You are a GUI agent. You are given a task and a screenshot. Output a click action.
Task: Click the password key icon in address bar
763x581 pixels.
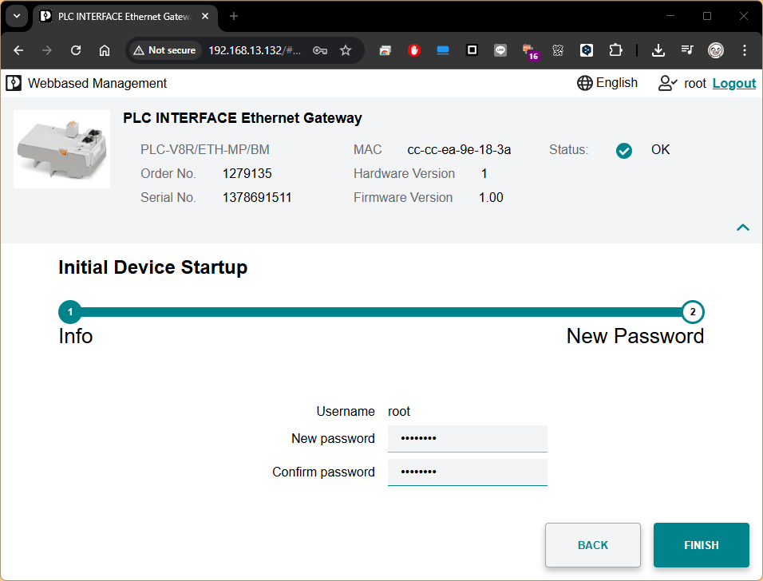click(320, 50)
